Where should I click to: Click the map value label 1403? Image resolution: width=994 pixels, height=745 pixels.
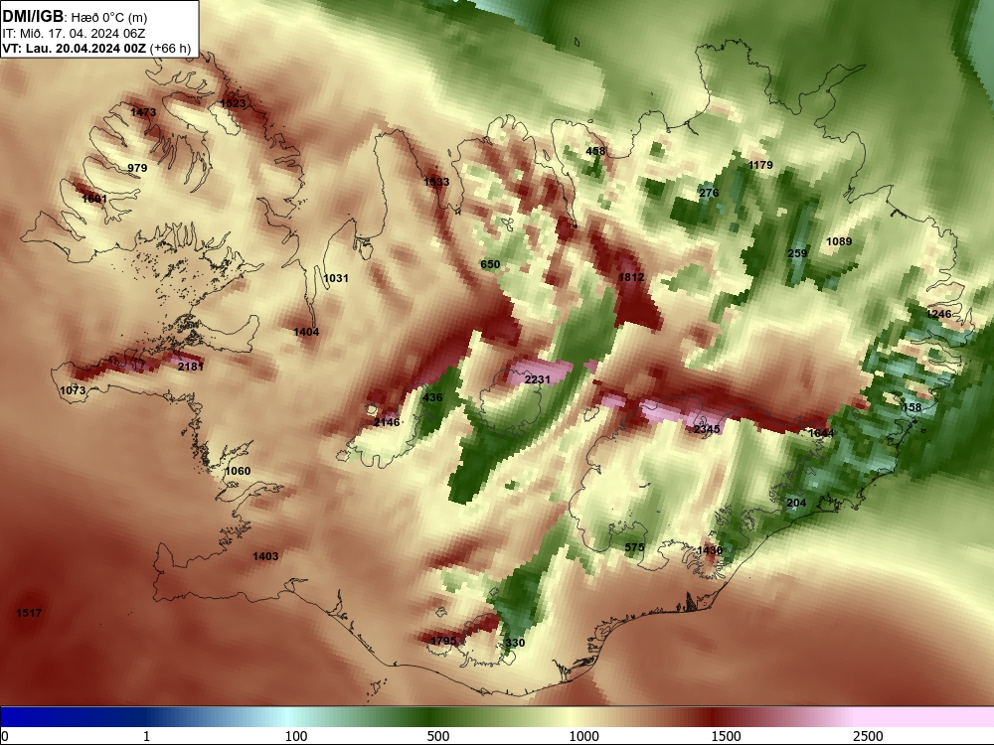pyautogui.click(x=265, y=556)
